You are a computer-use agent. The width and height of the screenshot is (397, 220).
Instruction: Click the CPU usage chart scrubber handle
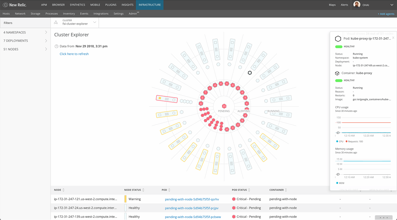(338, 133)
